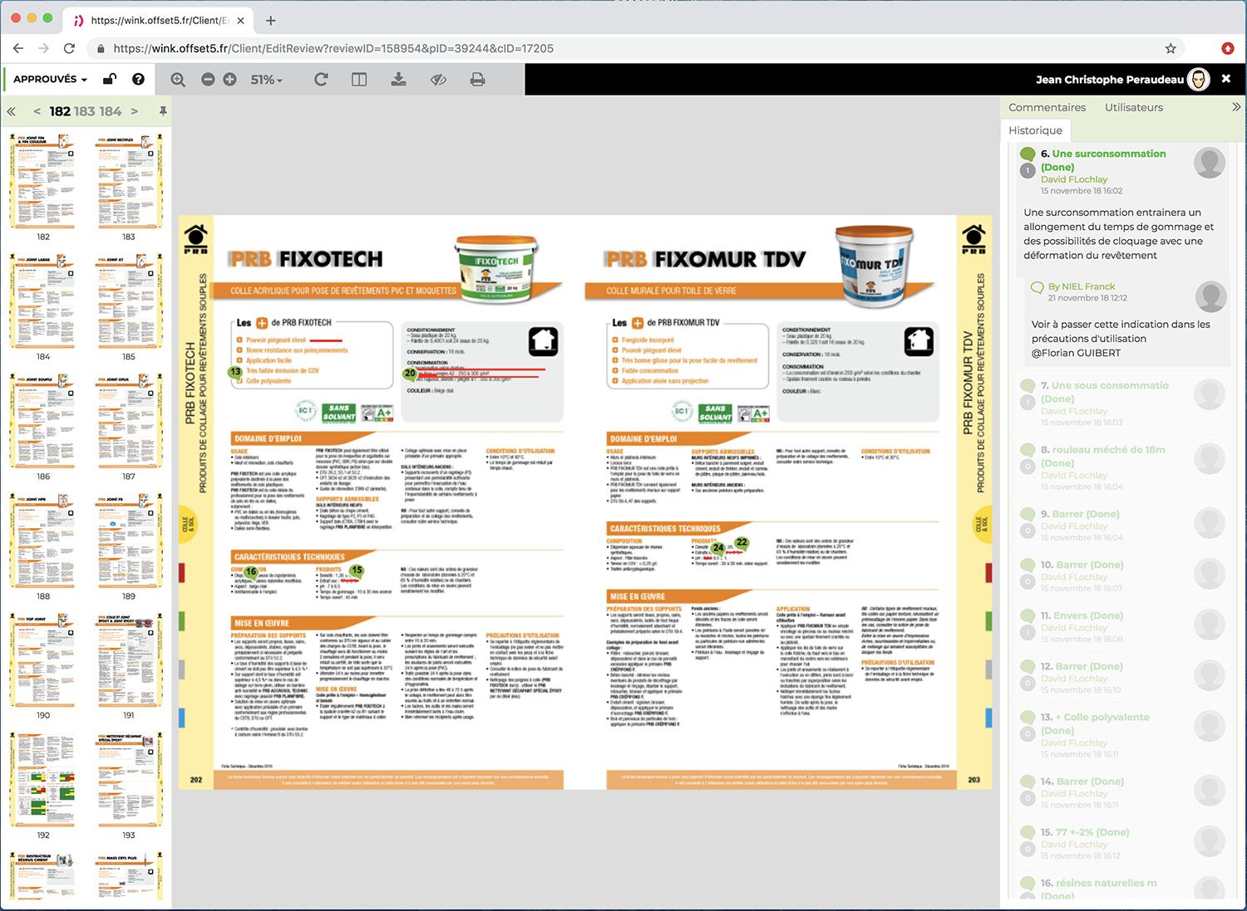Click the print icon
The image size is (1247, 911).
(477, 80)
